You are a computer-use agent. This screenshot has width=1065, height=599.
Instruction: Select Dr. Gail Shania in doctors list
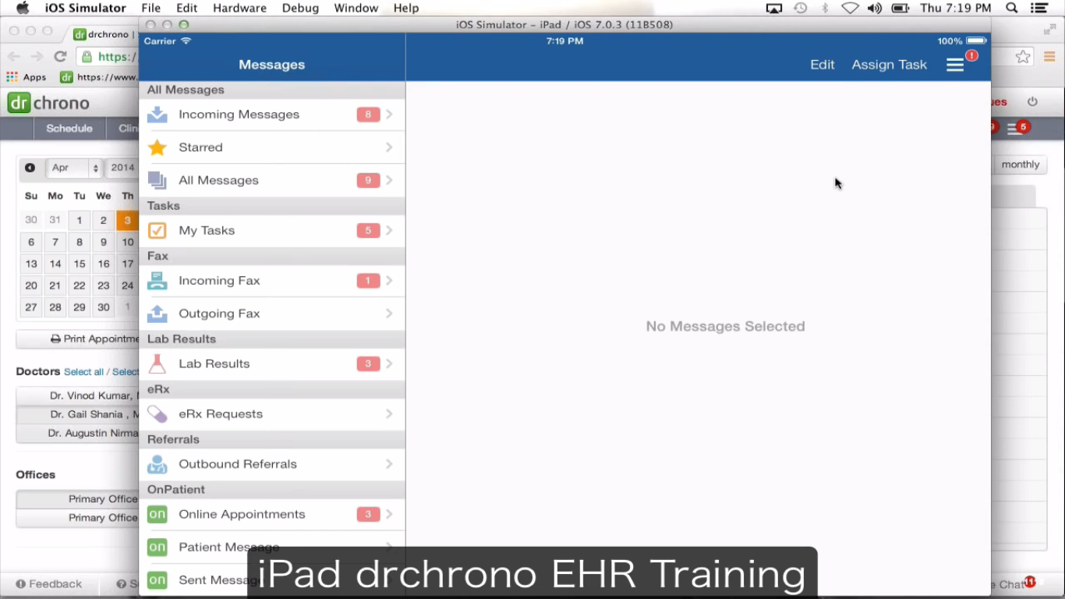[78, 415]
